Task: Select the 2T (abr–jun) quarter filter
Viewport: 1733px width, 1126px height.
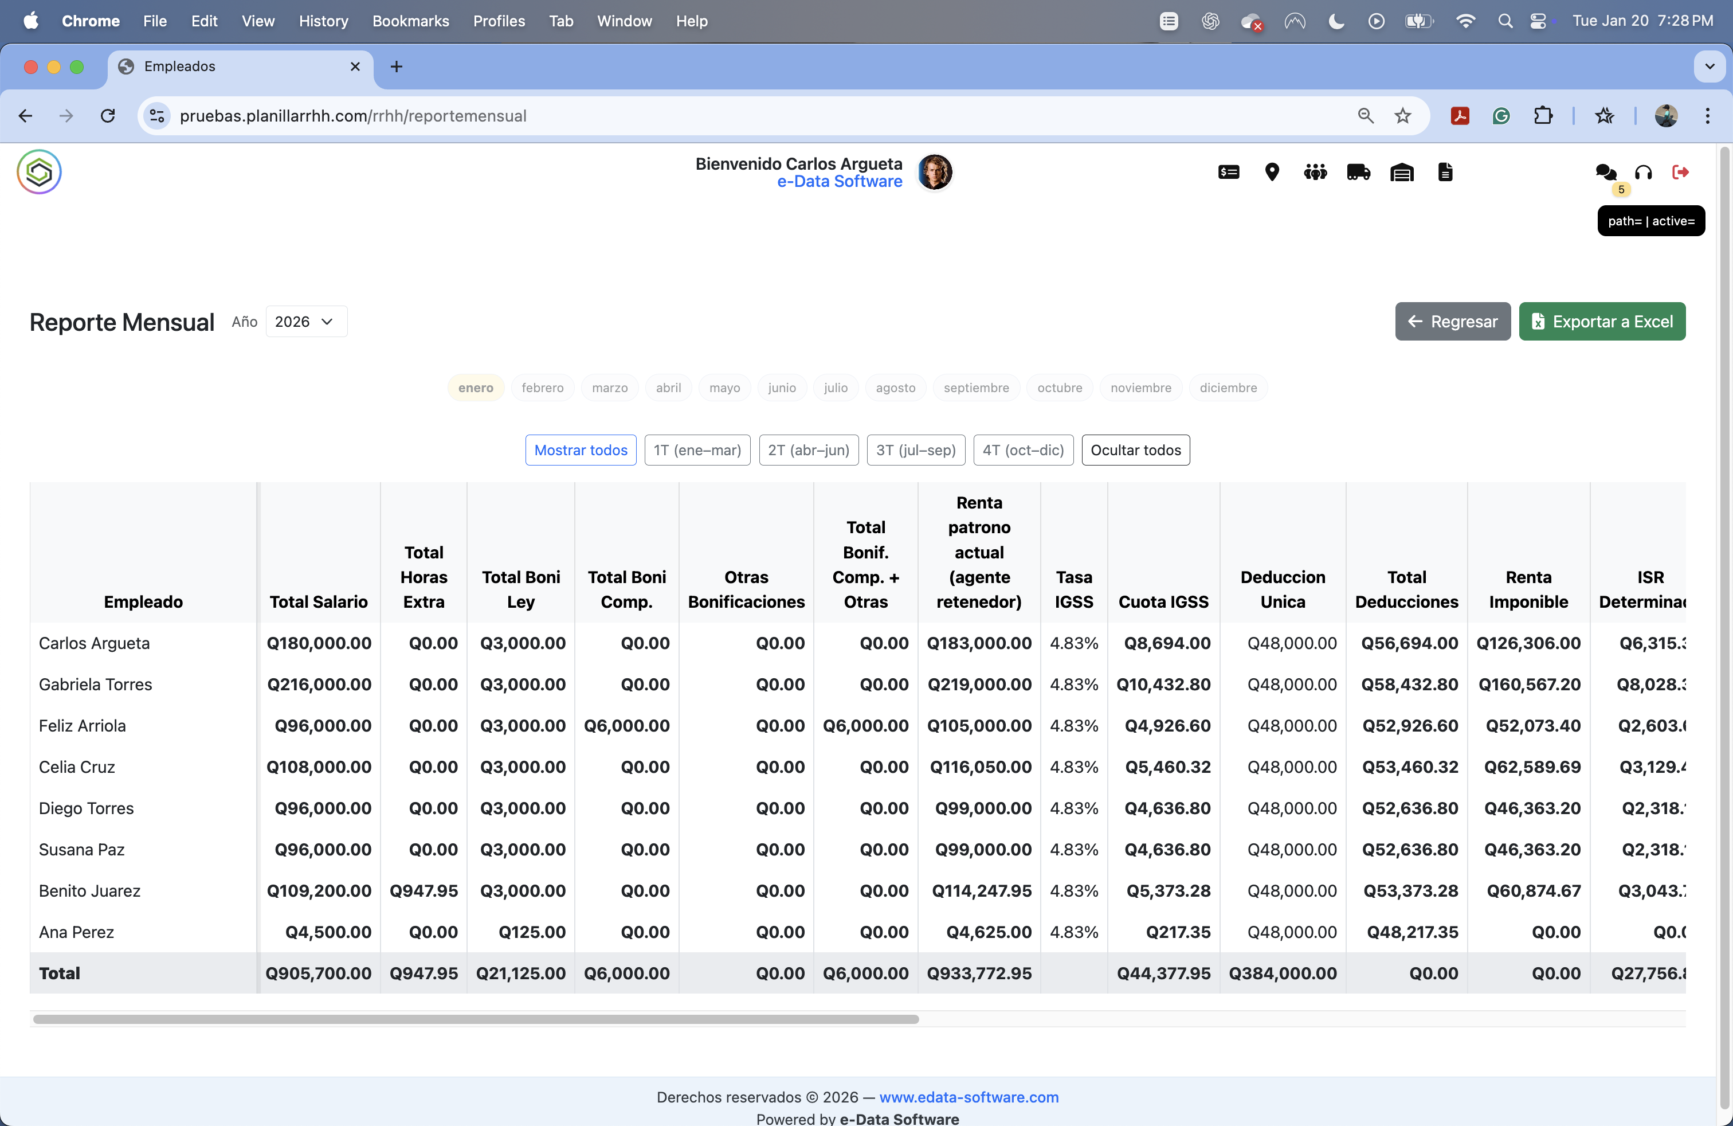Action: [808, 450]
